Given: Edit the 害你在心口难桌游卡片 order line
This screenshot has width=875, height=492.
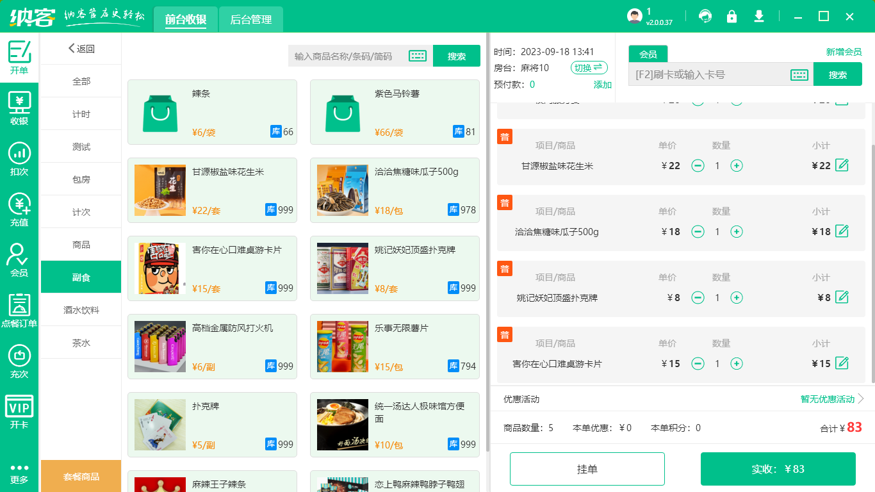Looking at the screenshot, I should point(842,363).
